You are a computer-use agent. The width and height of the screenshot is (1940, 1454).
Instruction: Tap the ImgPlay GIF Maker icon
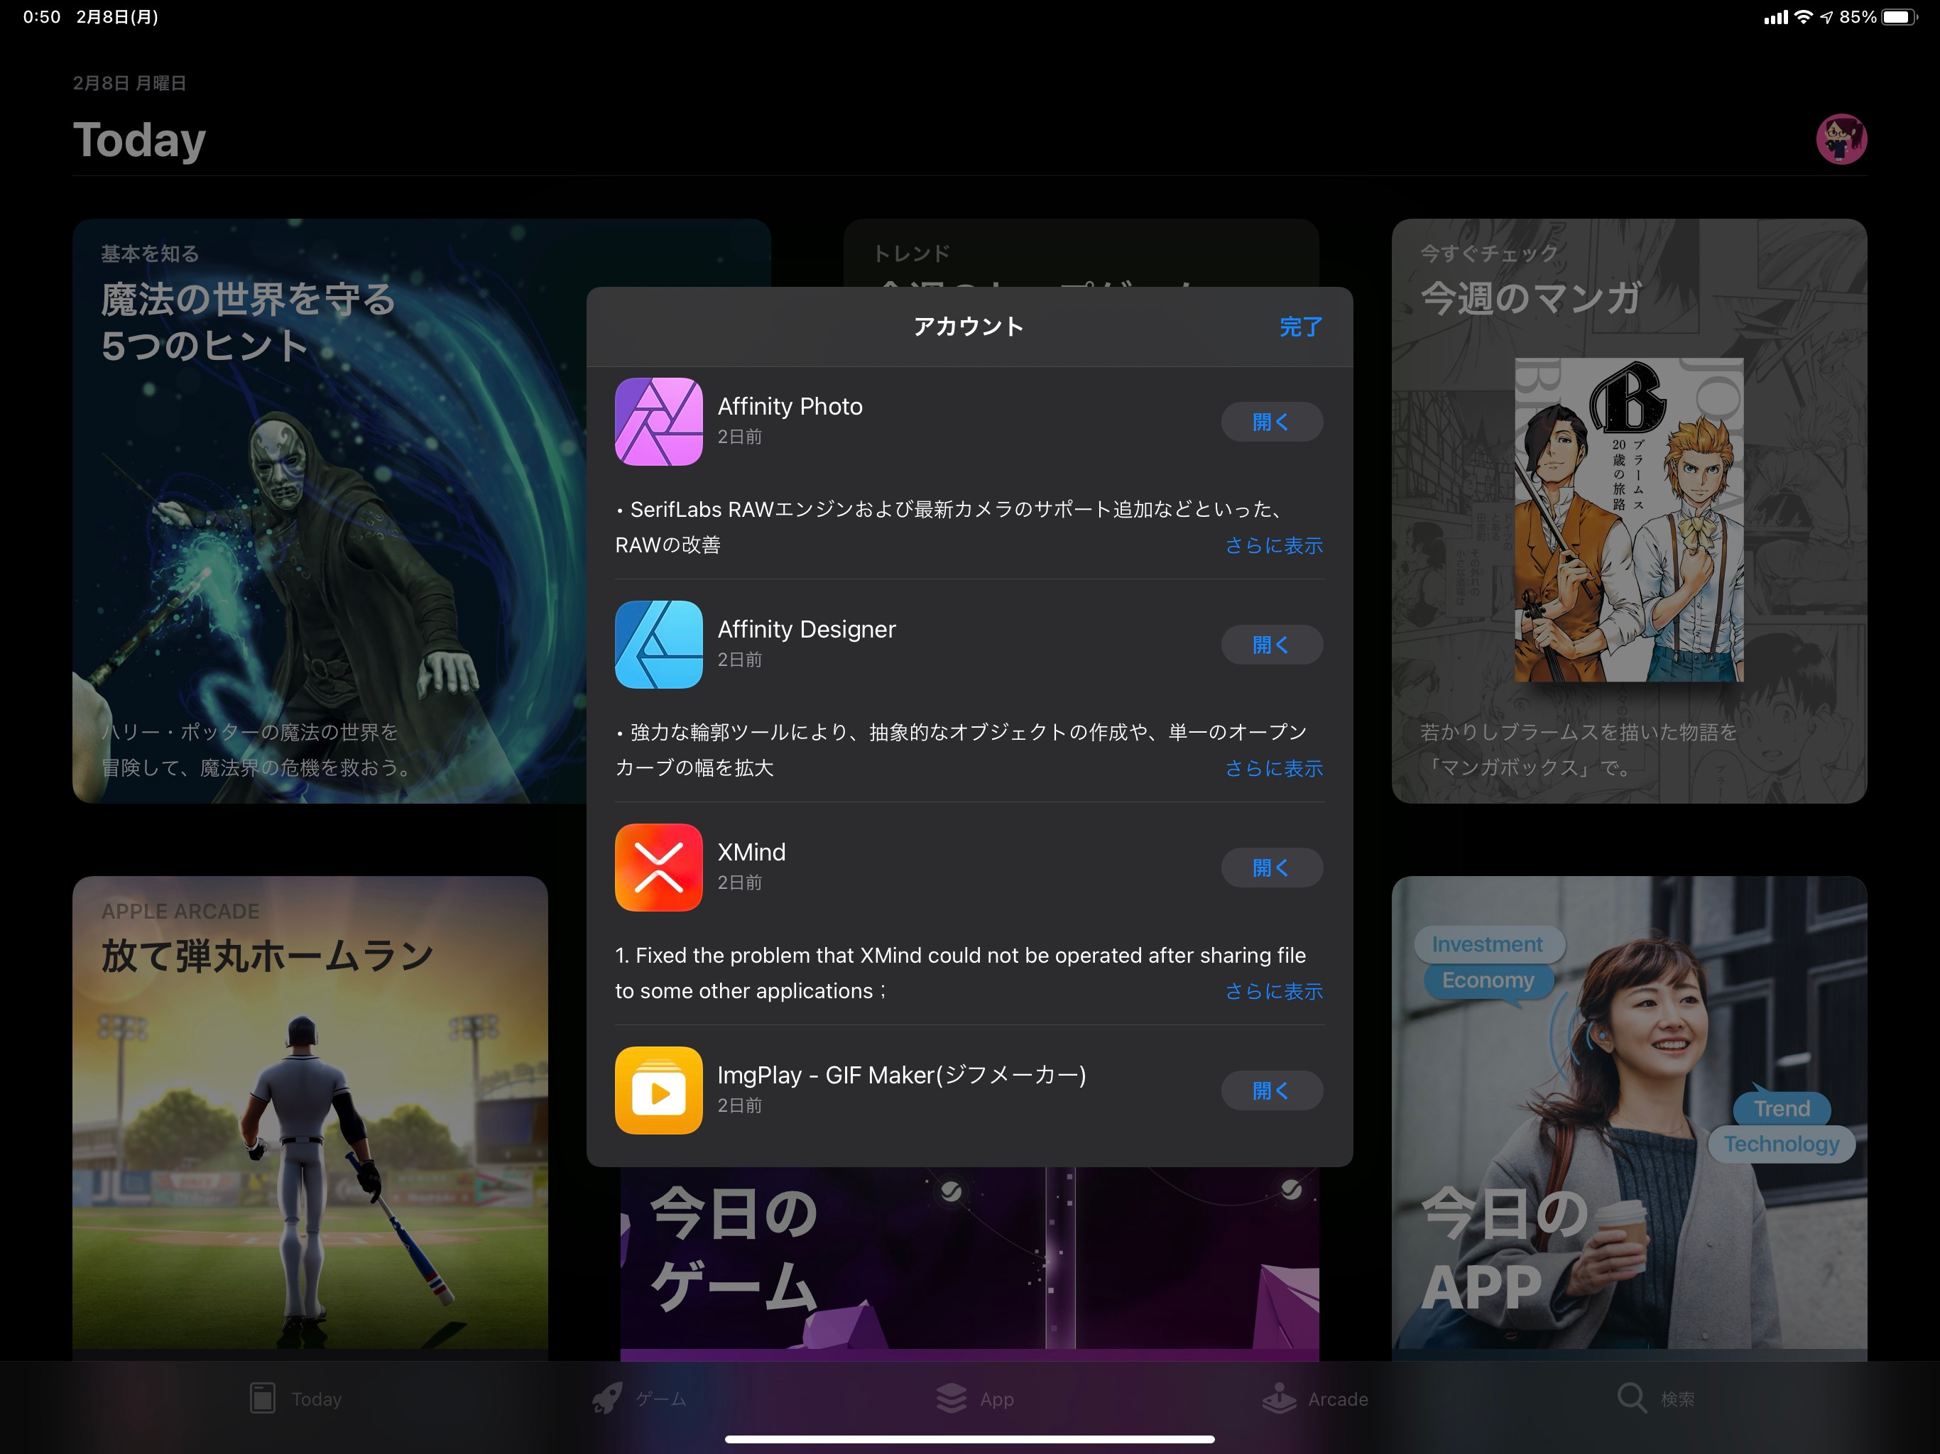tap(658, 1090)
